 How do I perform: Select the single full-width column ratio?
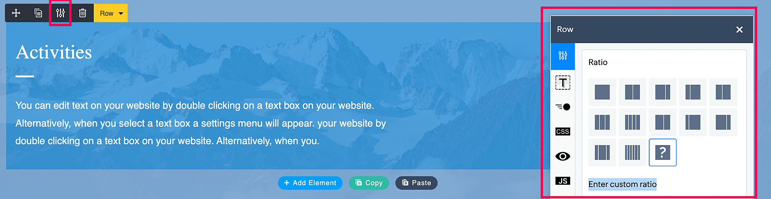point(602,92)
